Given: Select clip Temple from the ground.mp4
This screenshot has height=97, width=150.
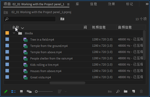Looking at the screenshot, I should [x=49, y=46].
